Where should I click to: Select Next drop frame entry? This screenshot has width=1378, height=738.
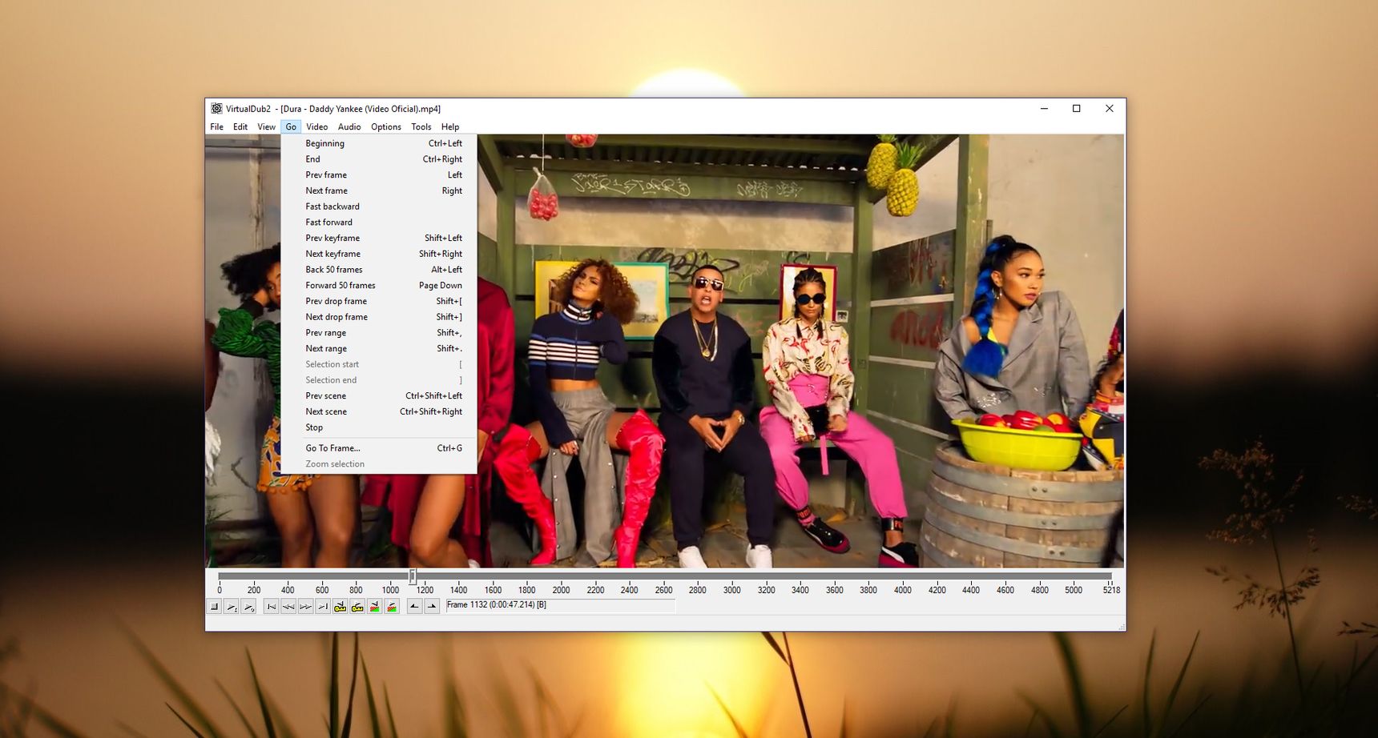pos(379,318)
